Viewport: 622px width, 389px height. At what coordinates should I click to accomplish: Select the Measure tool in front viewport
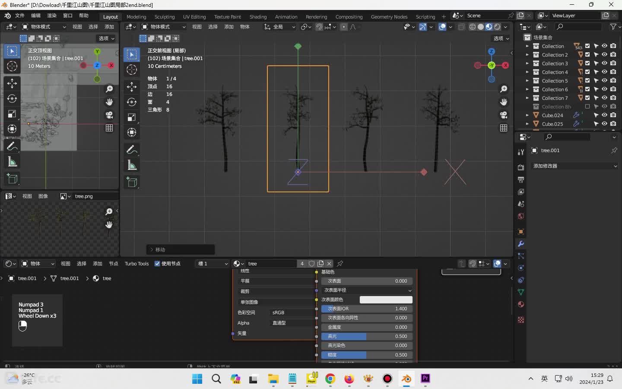(132, 165)
